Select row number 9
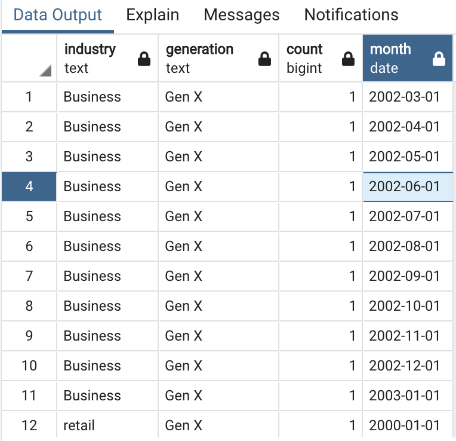 pyautogui.click(x=29, y=336)
